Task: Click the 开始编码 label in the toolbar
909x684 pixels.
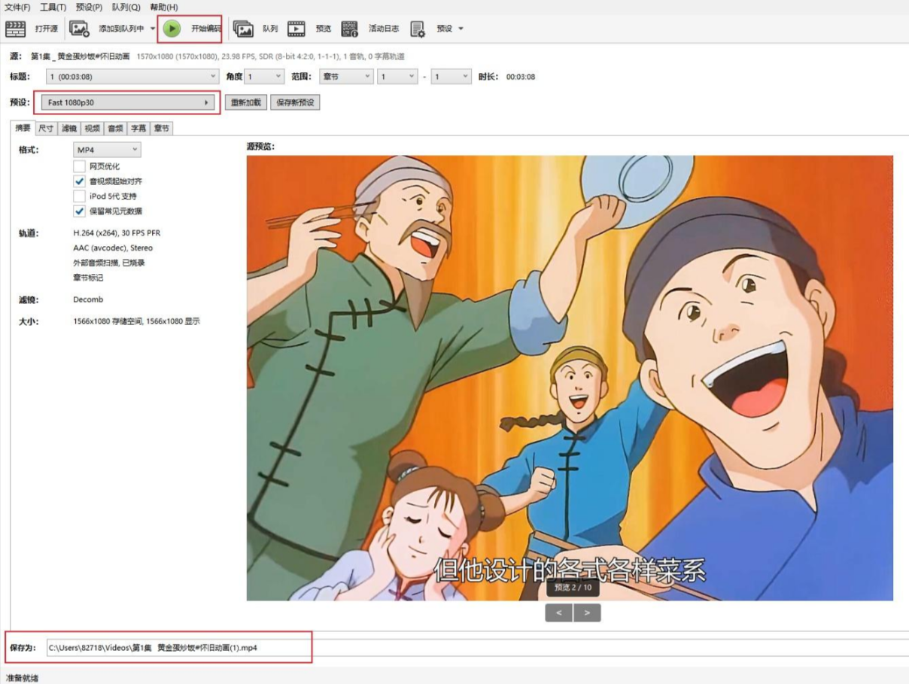Action: click(x=206, y=29)
